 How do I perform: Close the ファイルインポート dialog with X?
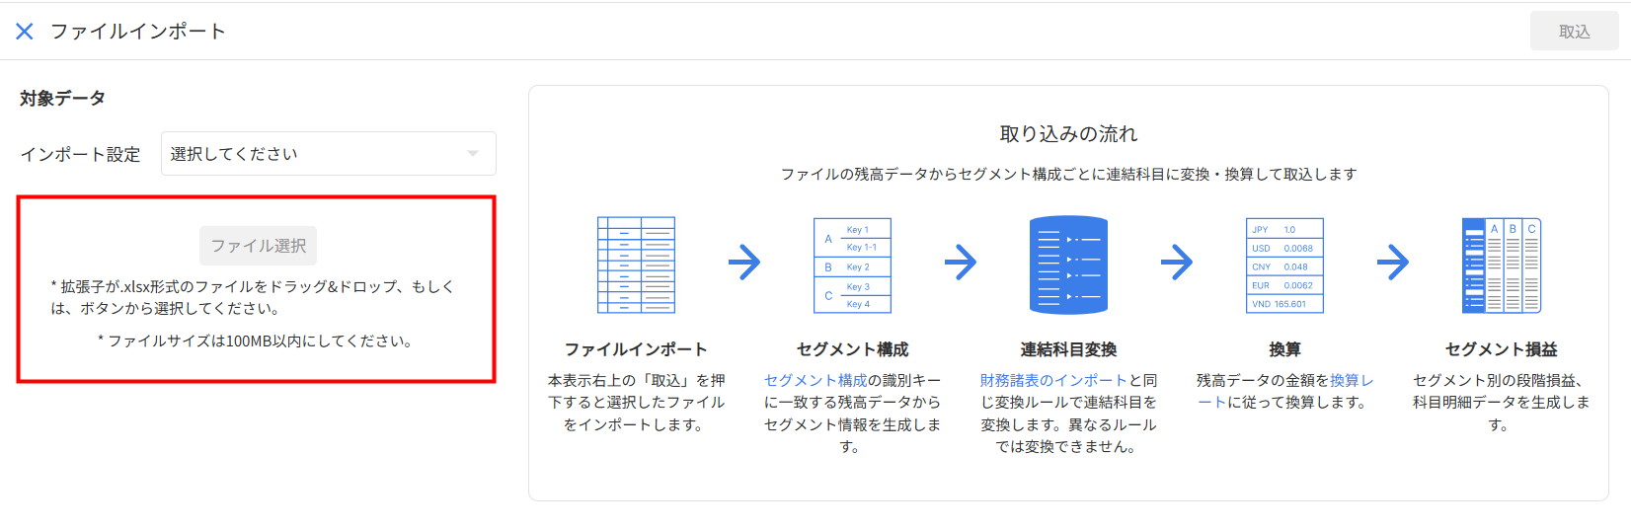[25, 32]
